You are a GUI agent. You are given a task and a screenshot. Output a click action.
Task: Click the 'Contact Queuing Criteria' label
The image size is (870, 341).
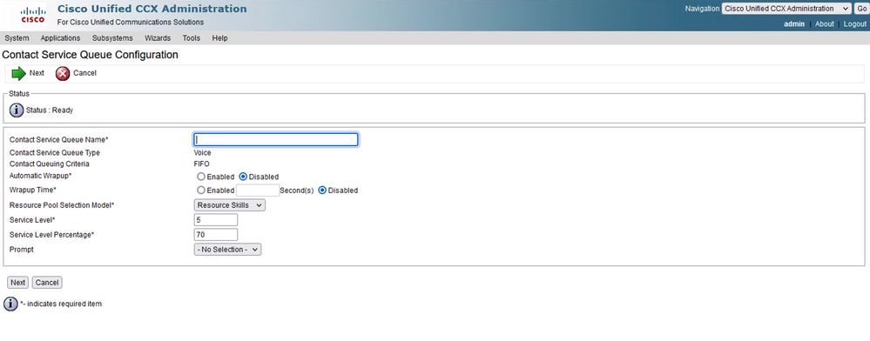coord(50,164)
